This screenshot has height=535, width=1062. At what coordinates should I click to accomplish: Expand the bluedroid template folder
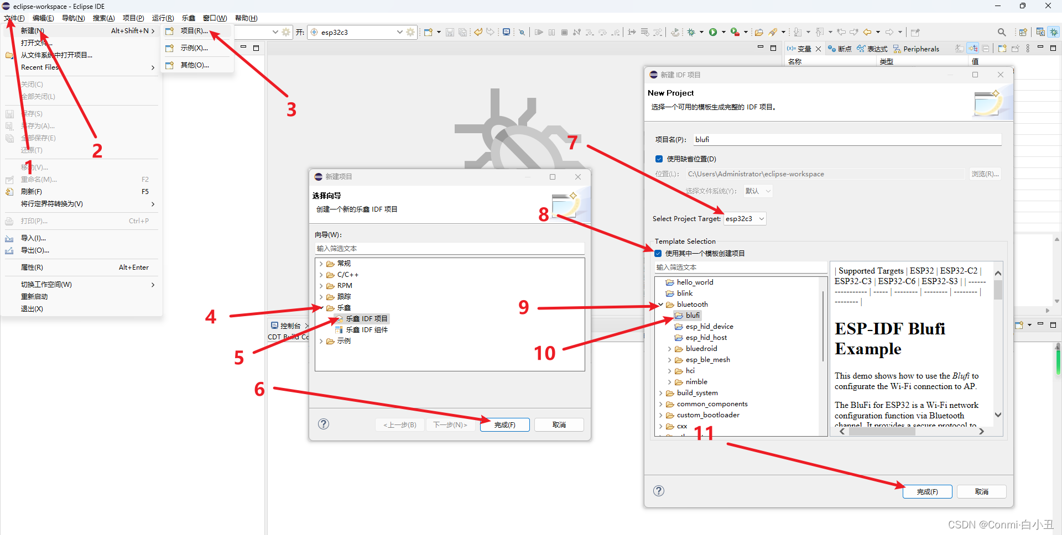coord(670,349)
